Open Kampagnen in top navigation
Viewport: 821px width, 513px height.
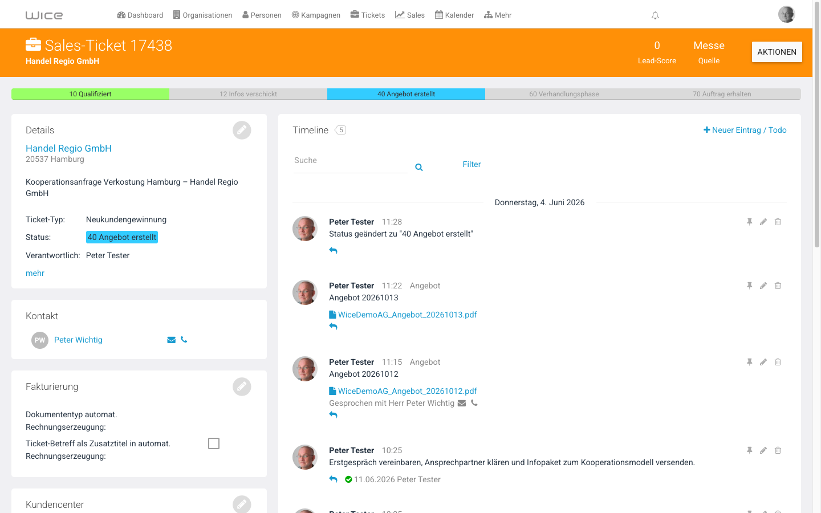(x=316, y=15)
